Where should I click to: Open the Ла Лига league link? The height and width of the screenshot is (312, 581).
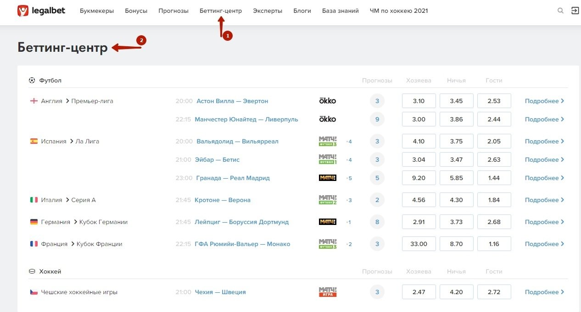point(88,141)
